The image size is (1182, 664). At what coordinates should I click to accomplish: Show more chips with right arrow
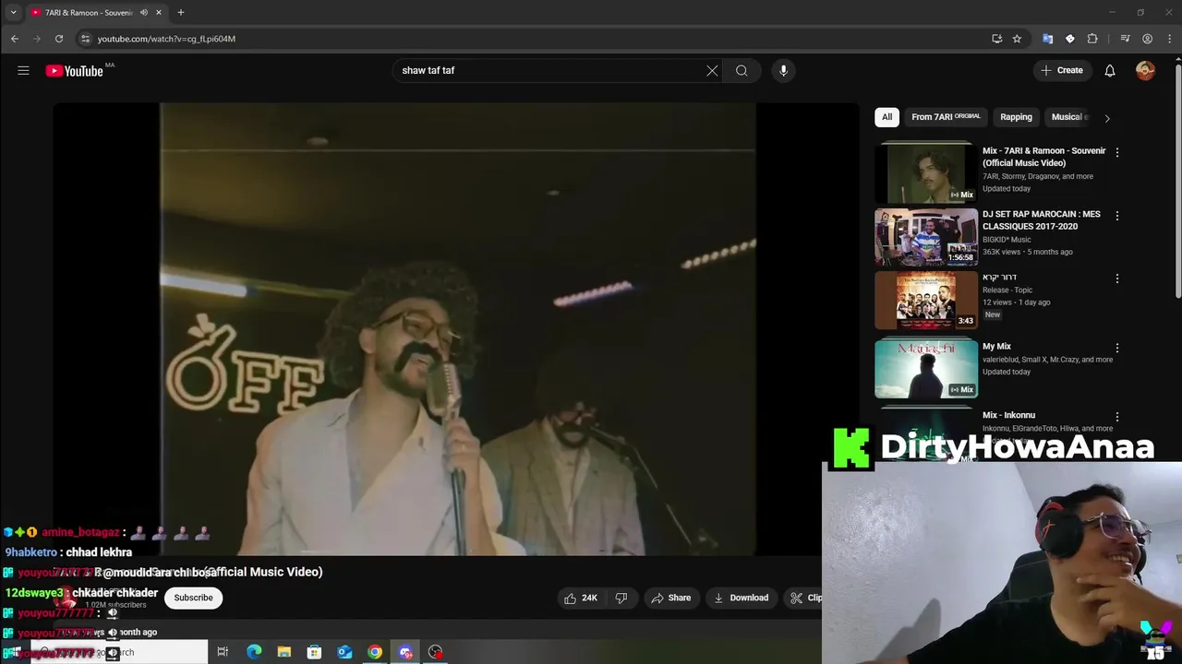[1107, 117]
